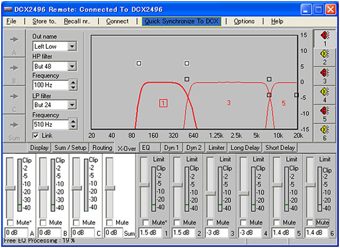The width and height of the screenshot is (340, 248).
Task: Open the LP filter type dropdown
Action: click(x=72, y=105)
